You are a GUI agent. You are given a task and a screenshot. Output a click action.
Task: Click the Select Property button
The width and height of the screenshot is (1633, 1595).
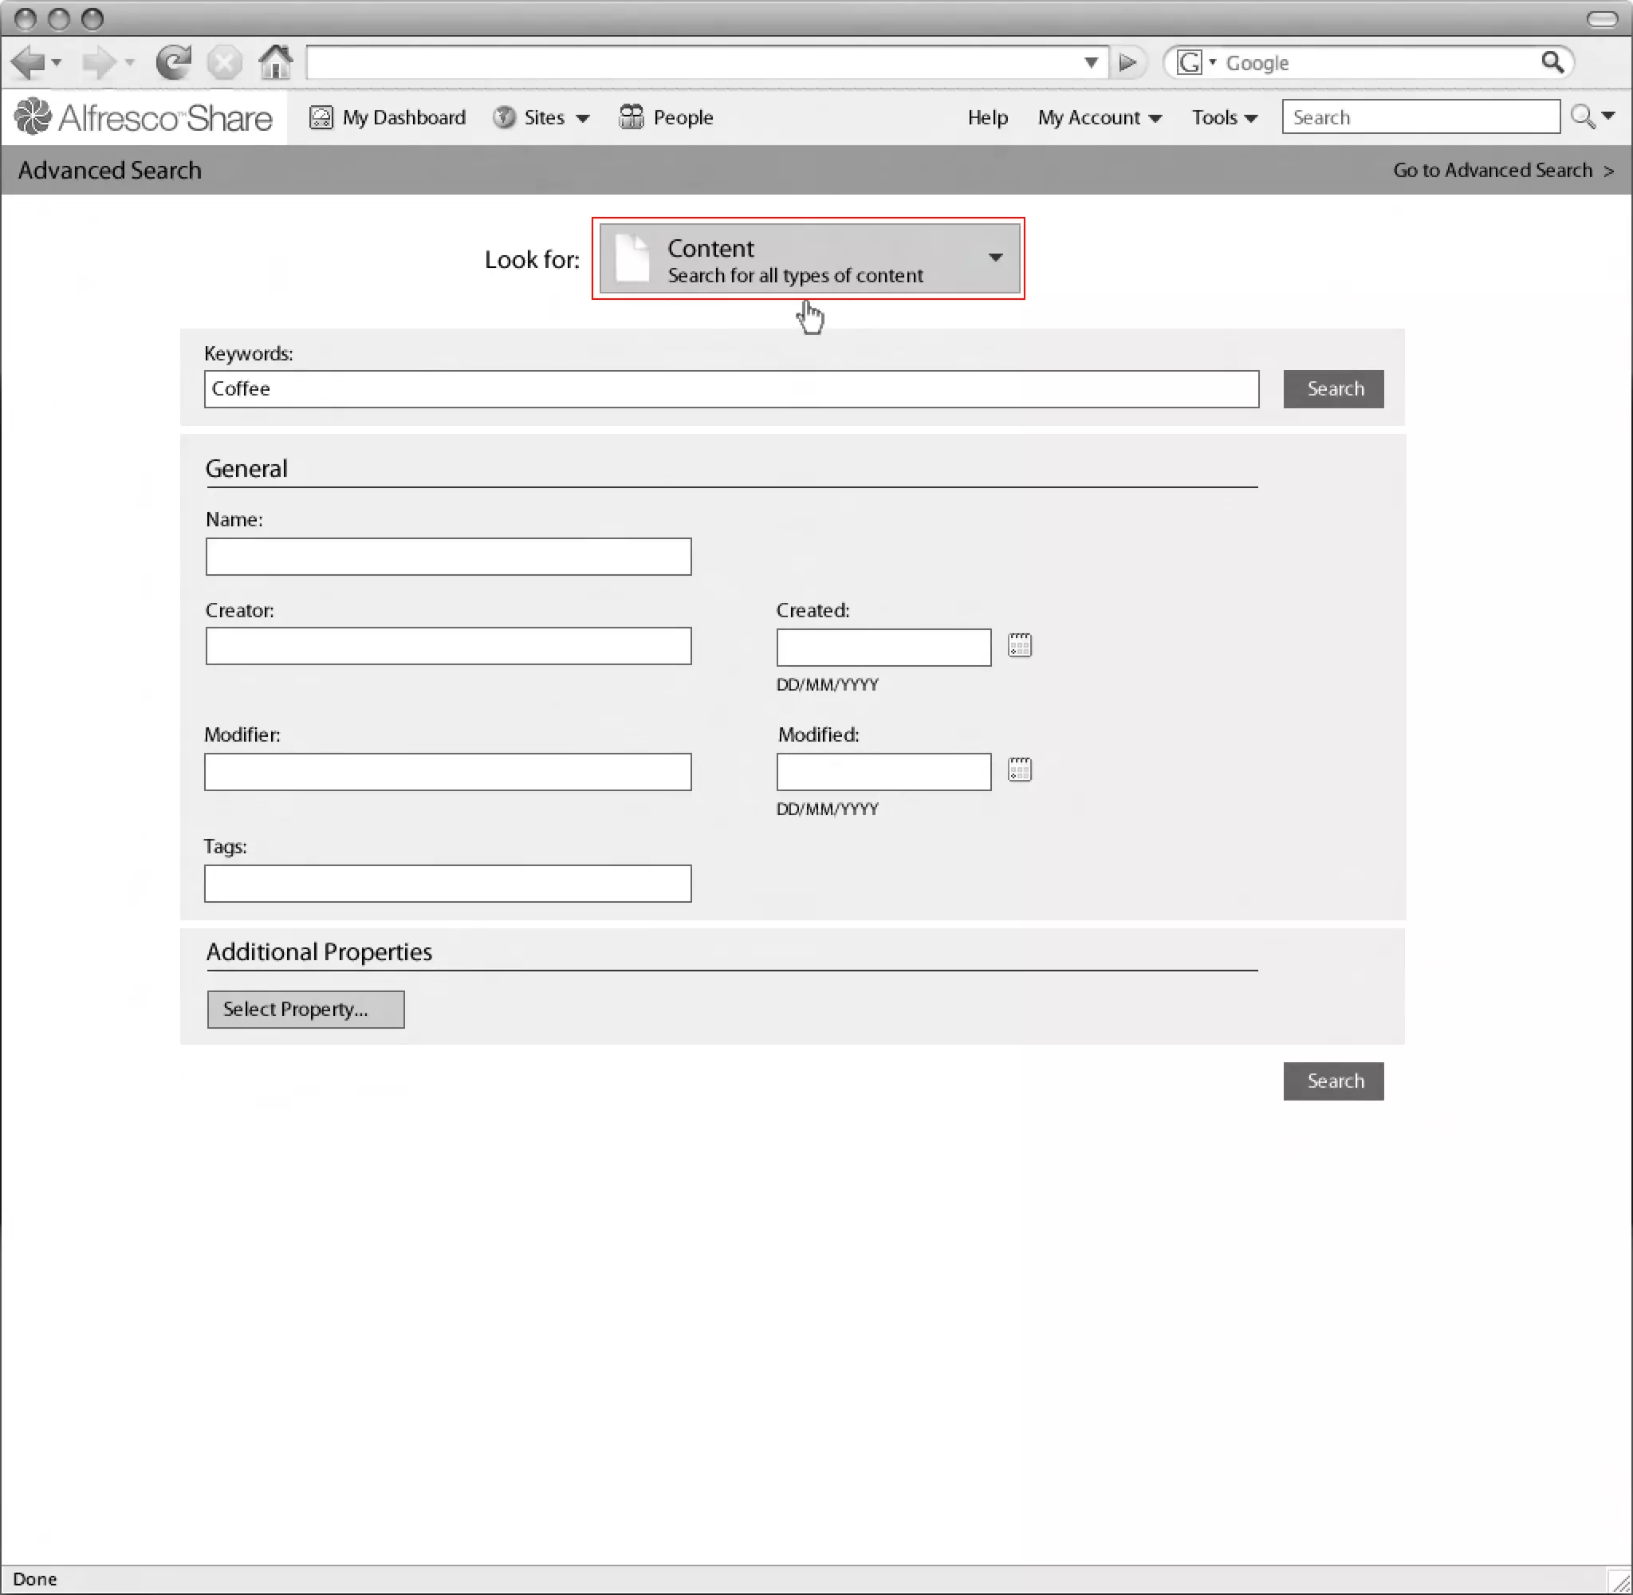(x=305, y=1010)
